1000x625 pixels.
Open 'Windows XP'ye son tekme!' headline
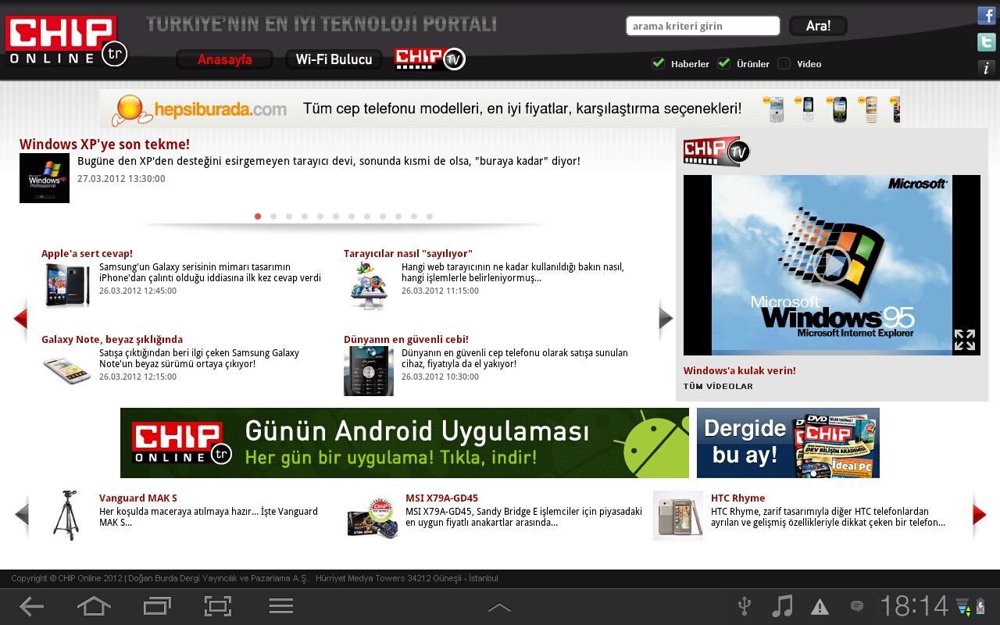click(x=105, y=145)
